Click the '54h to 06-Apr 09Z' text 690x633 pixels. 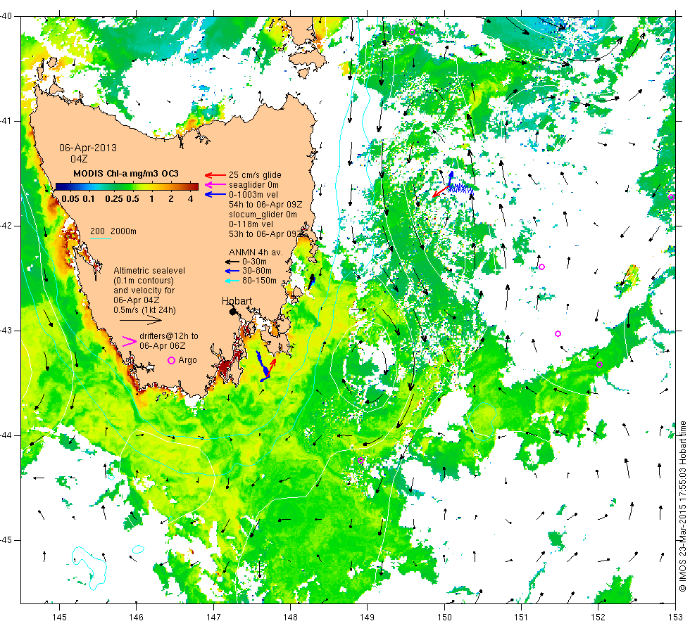(265, 205)
